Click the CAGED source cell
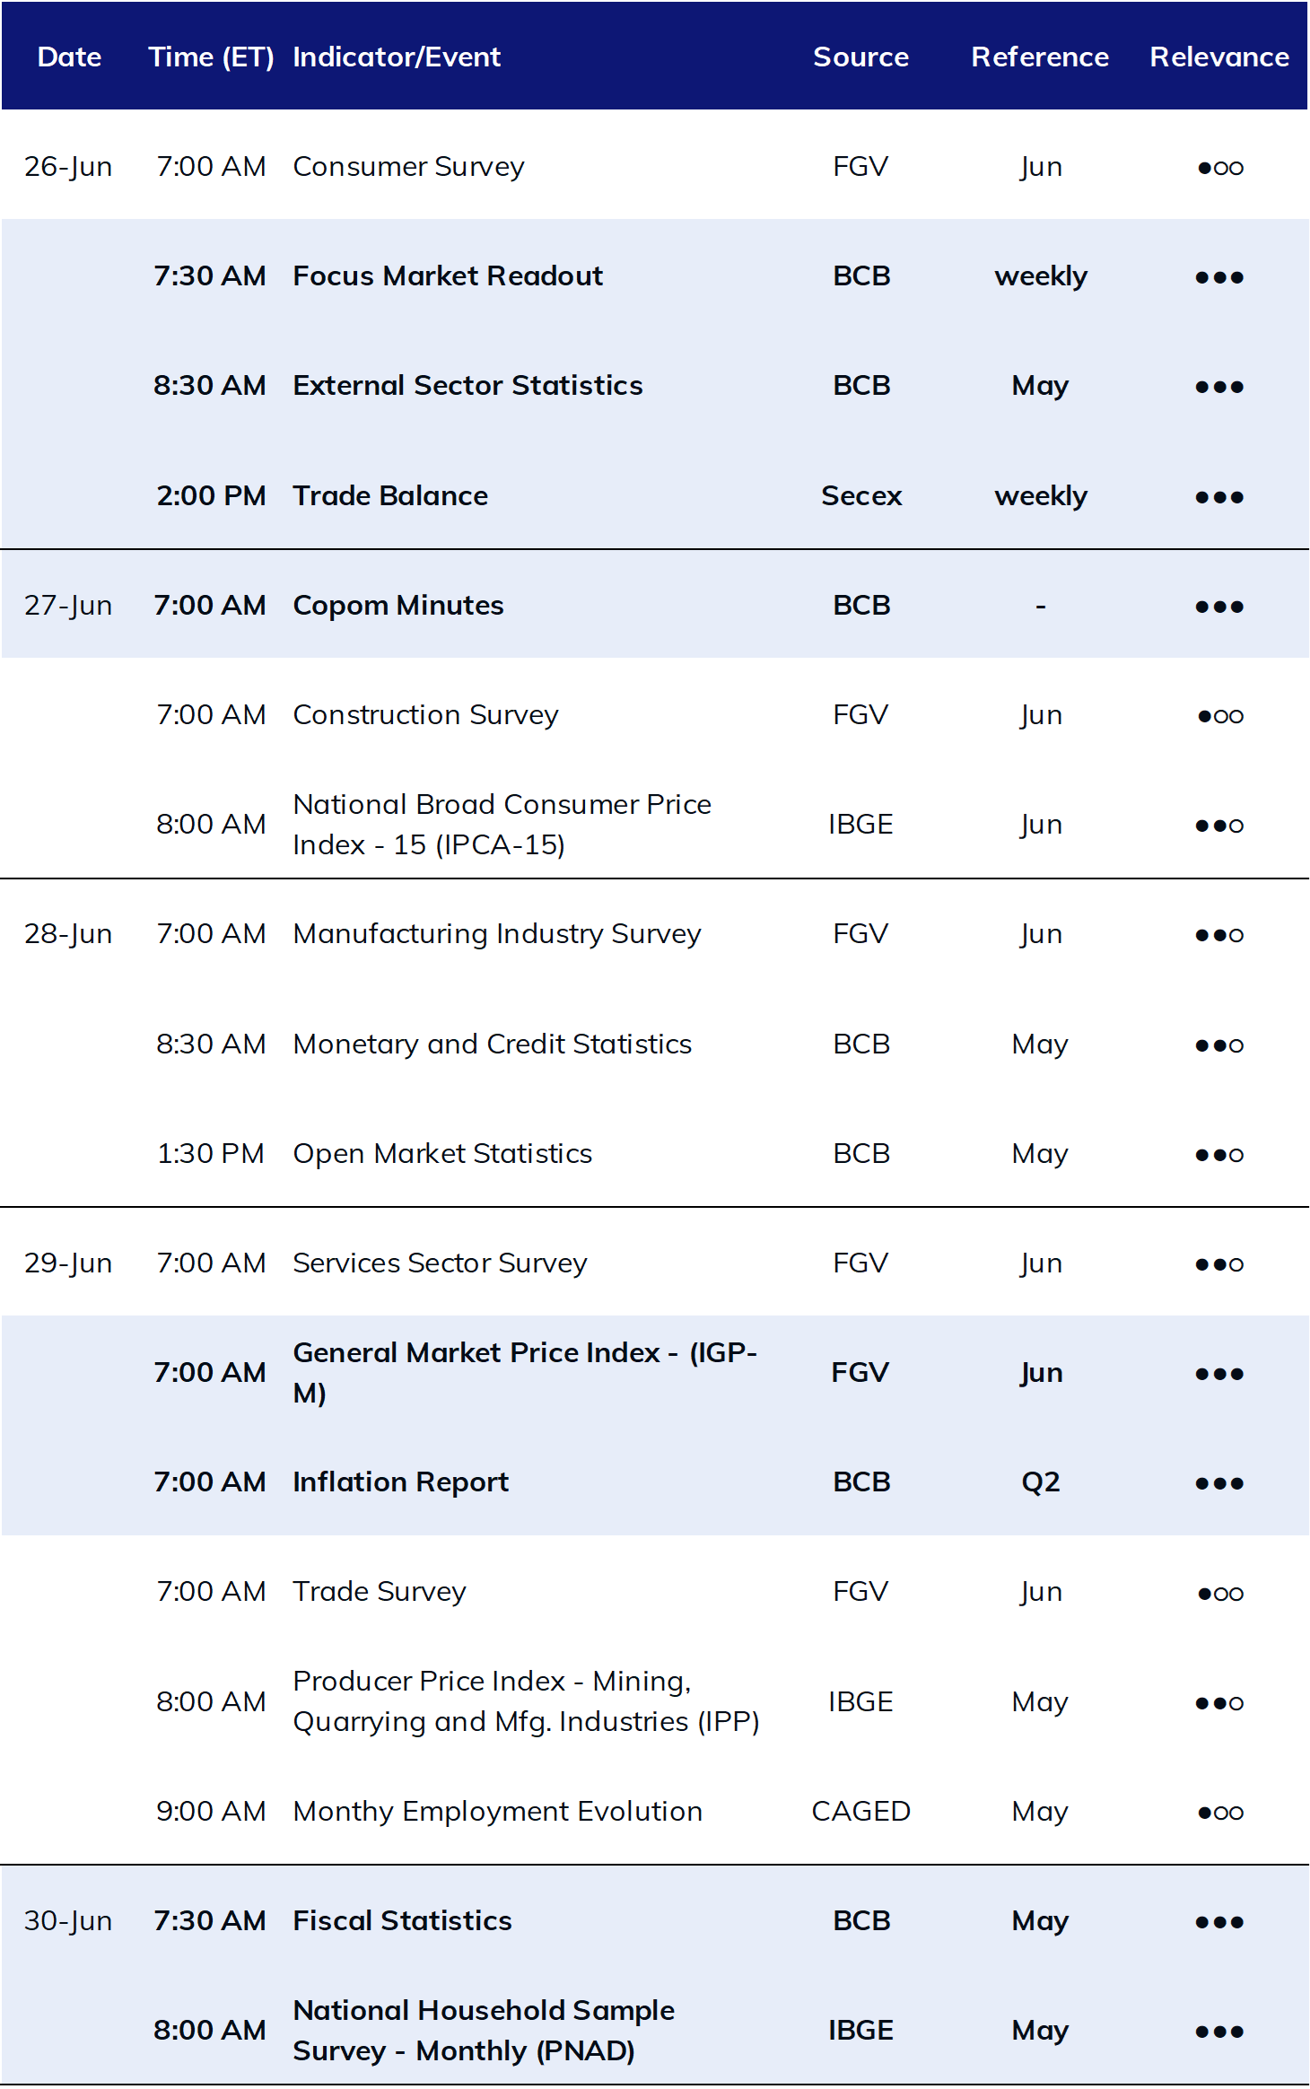 tap(860, 1811)
